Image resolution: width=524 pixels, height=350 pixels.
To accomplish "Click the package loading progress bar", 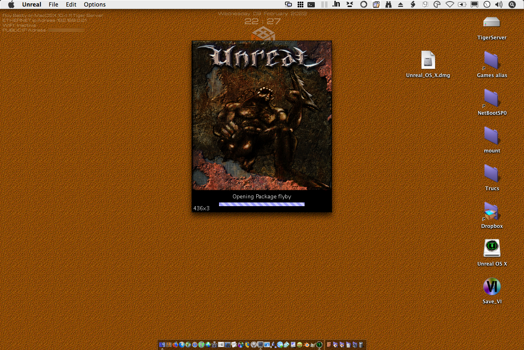I will click(262, 204).
